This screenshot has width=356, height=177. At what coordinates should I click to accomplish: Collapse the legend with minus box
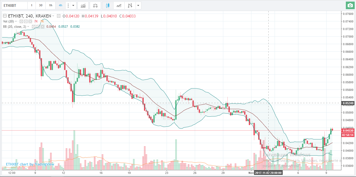pyautogui.click(x=5, y=16)
